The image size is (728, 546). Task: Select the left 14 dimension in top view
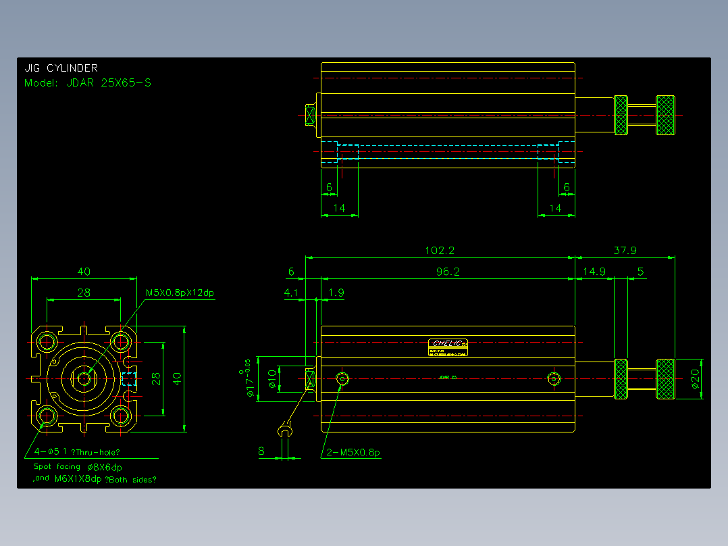pos(340,208)
